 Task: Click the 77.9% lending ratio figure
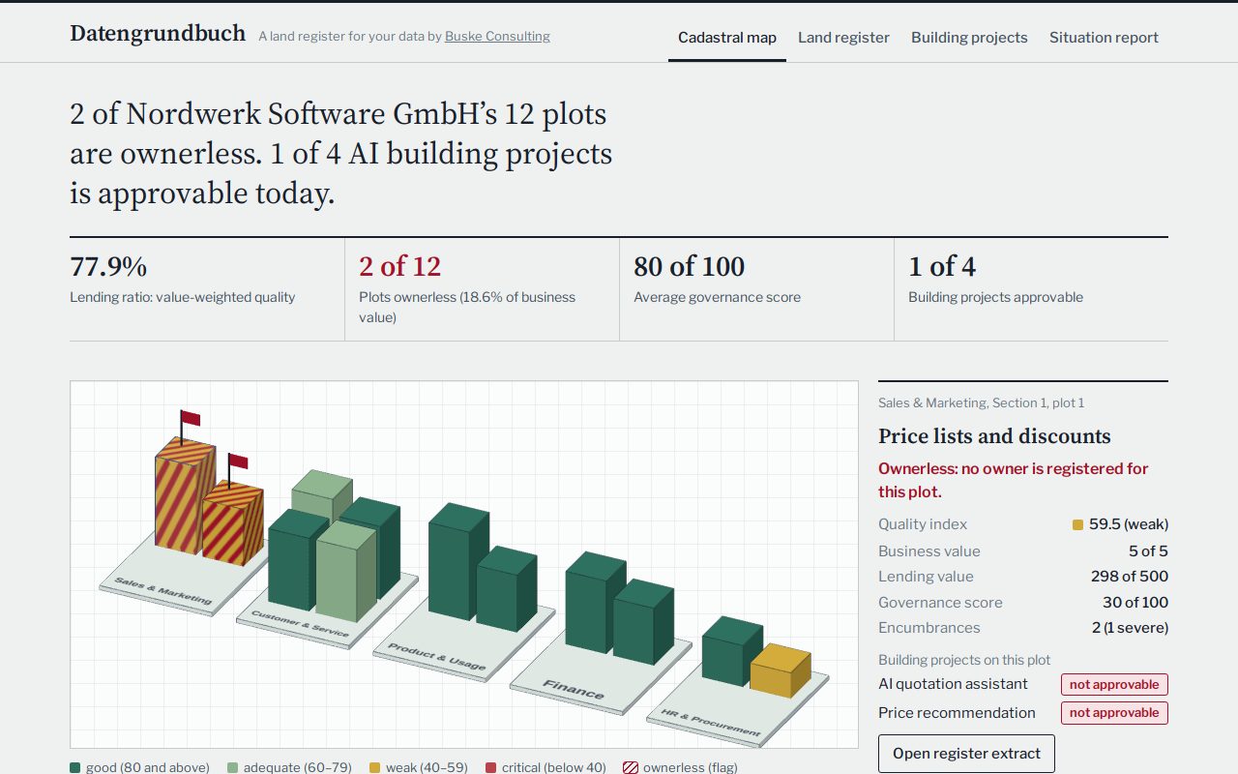coord(108,266)
